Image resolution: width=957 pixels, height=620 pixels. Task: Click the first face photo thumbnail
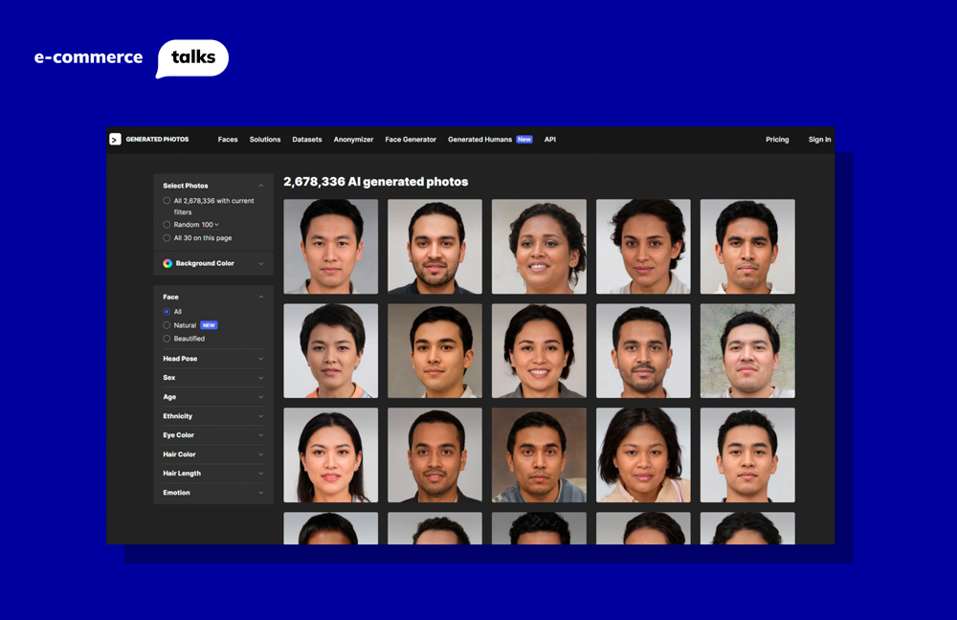tap(330, 246)
